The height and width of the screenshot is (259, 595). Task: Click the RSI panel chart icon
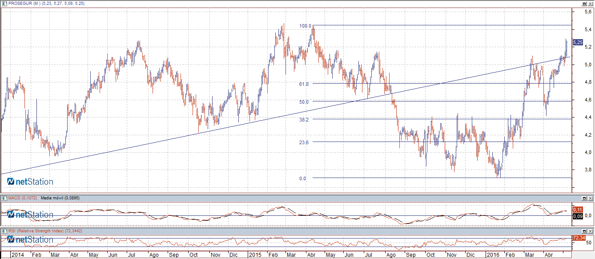(4, 231)
